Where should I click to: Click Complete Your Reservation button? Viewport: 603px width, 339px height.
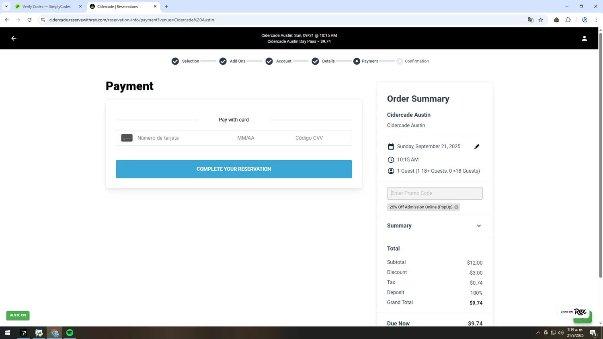[x=234, y=169]
